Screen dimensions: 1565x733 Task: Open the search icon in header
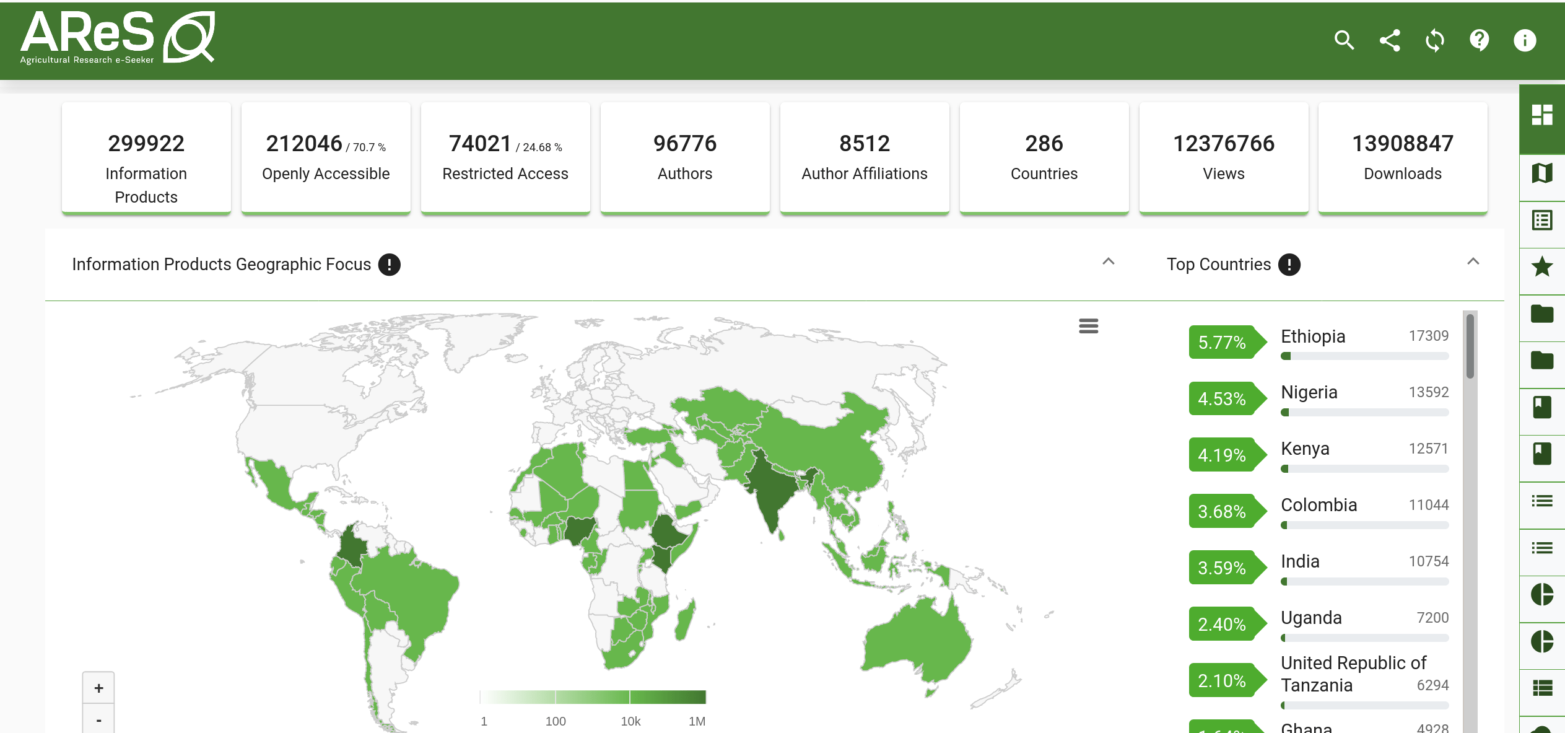click(1344, 40)
